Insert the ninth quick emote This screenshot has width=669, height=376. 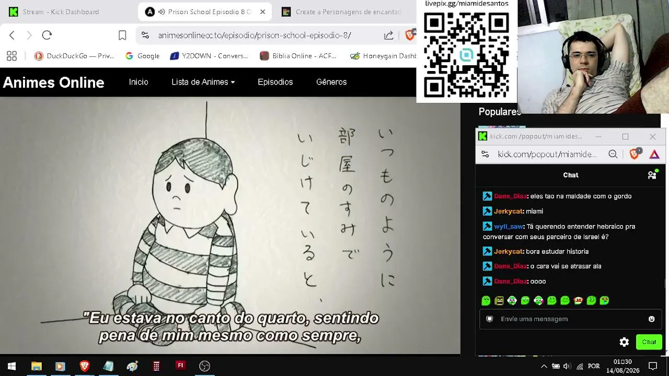click(591, 300)
